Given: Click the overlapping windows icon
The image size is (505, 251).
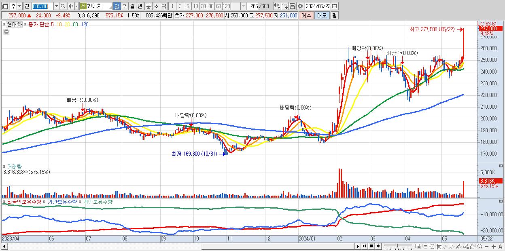Looking at the screenshot, I should pyautogui.click(x=424, y=246).
